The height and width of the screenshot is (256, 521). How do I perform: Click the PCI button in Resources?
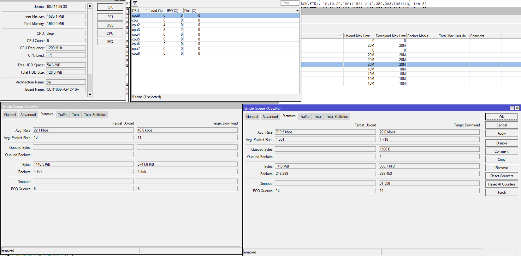[x=110, y=17]
